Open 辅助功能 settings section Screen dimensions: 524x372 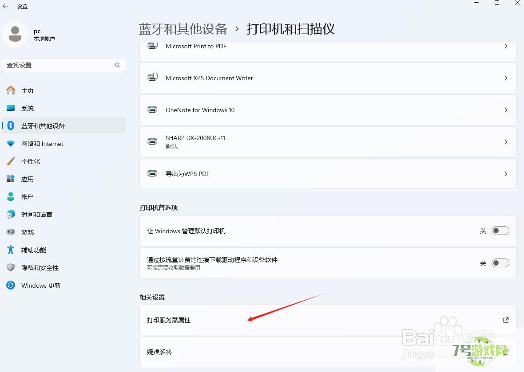click(64, 250)
